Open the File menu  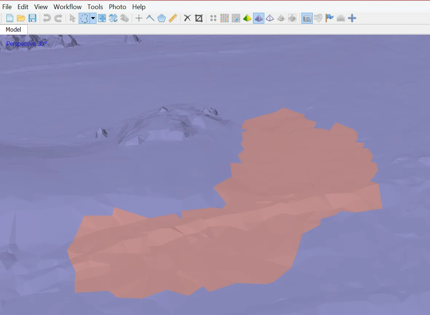click(7, 7)
